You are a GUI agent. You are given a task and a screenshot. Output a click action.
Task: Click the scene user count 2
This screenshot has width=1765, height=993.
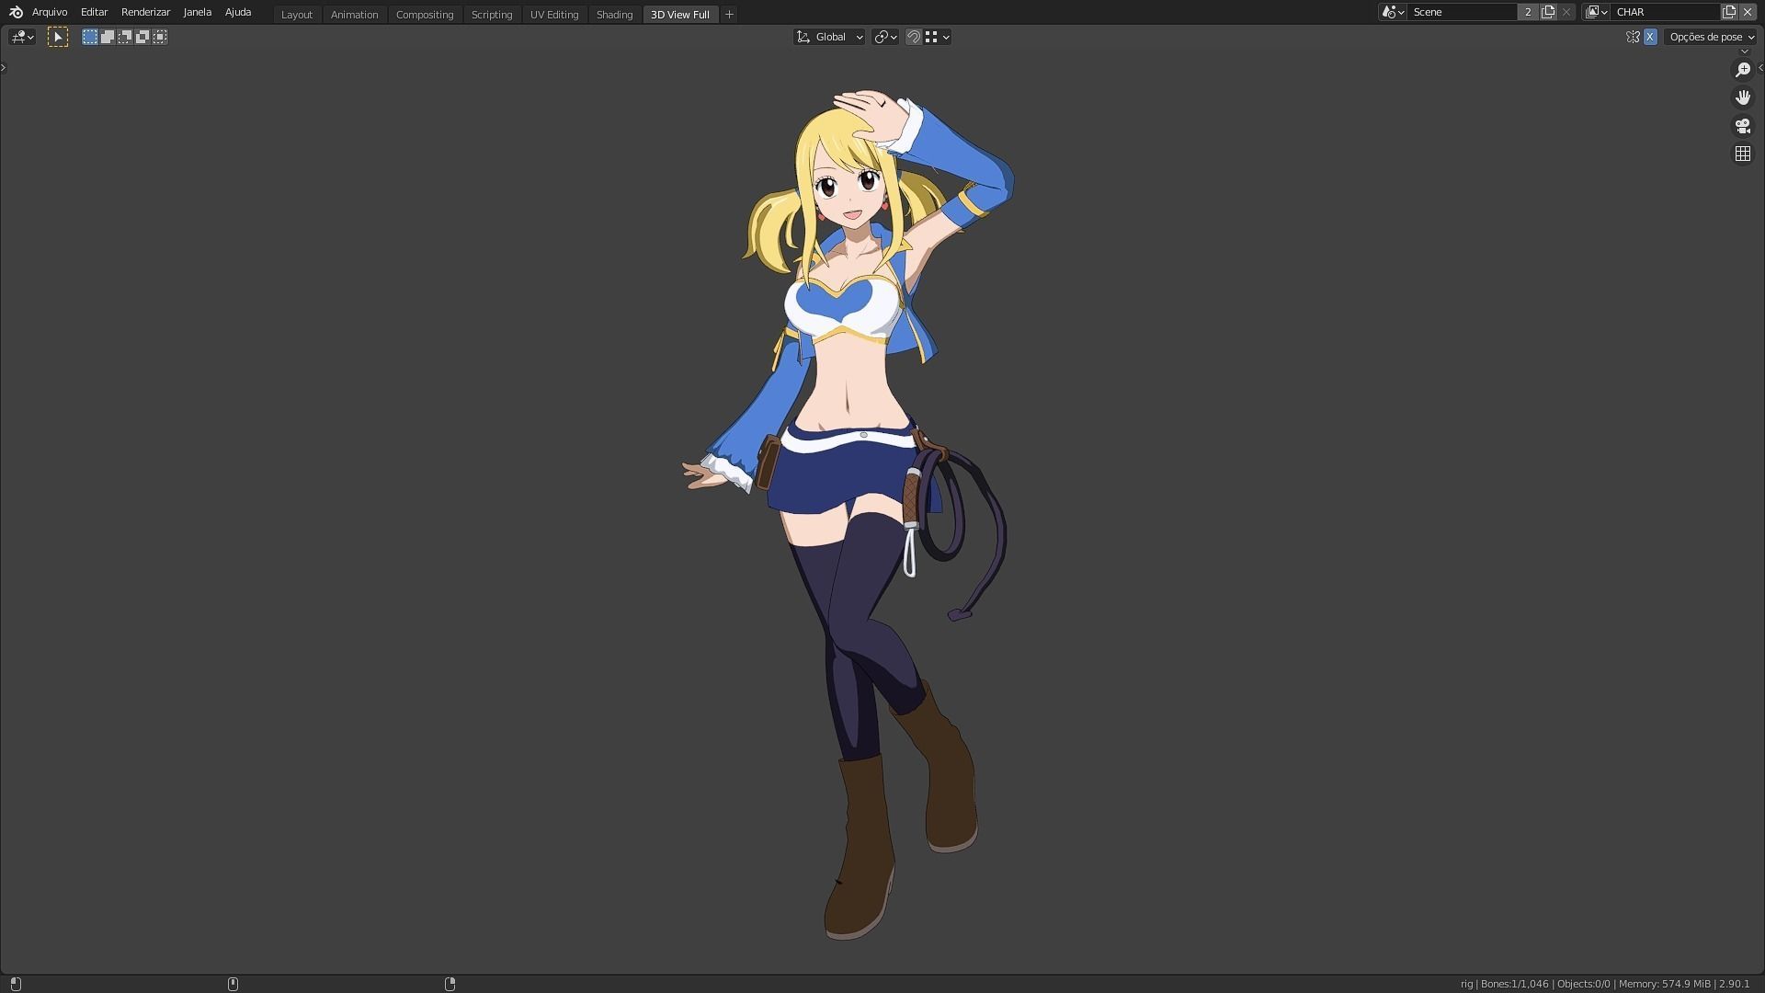coord(1528,12)
